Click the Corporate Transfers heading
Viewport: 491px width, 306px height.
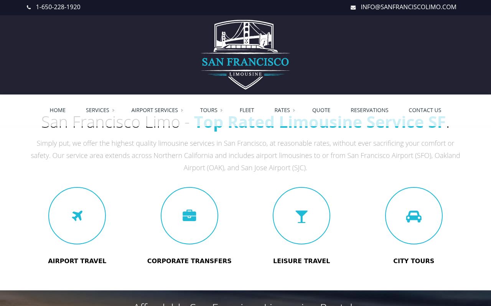point(189,261)
